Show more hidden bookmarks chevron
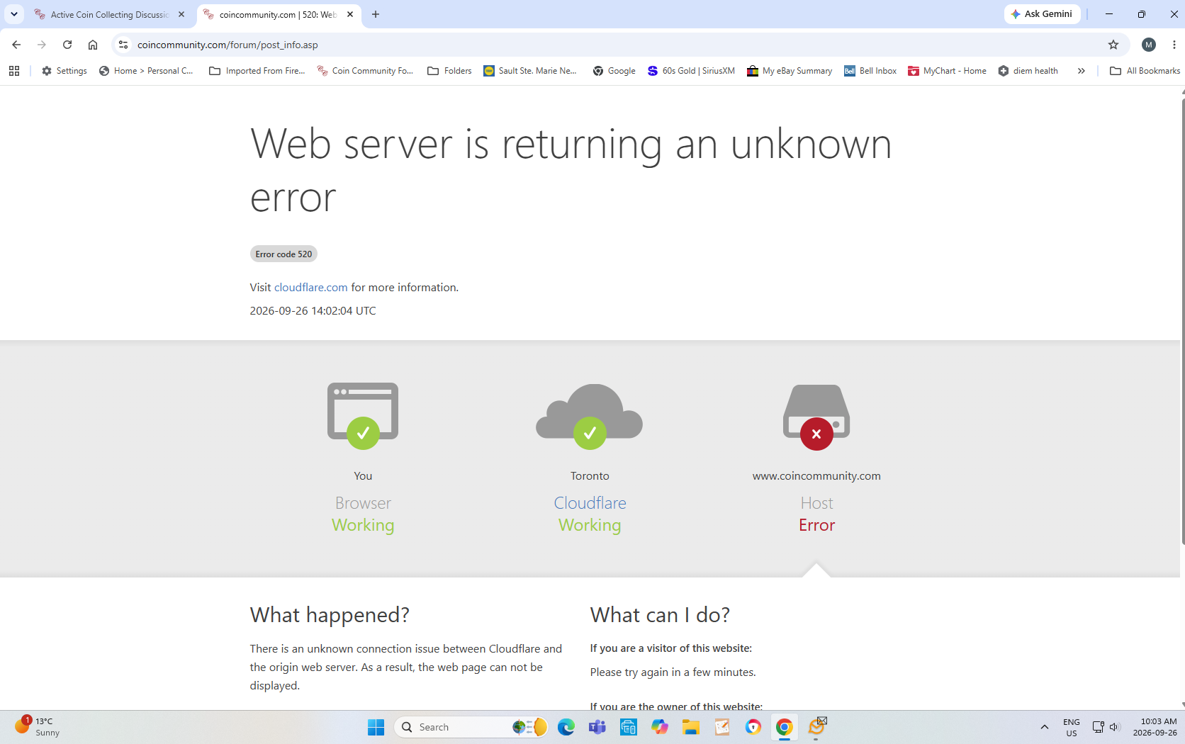 click(1082, 71)
